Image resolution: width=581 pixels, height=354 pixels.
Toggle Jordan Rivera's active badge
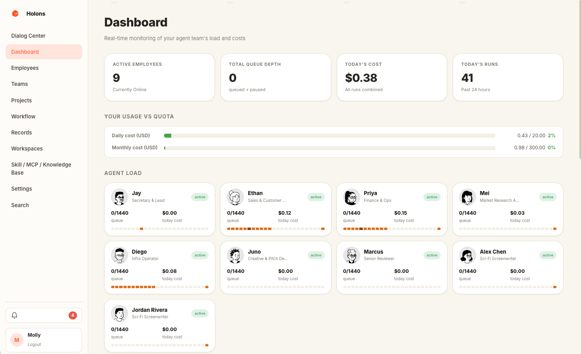[x=200, y=313]
